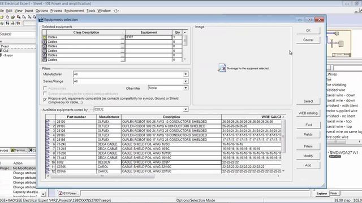Select row 10 with part number 8302
Image resolution: width=362 pixels, height=203 pixels.
(x=163, y=162)
